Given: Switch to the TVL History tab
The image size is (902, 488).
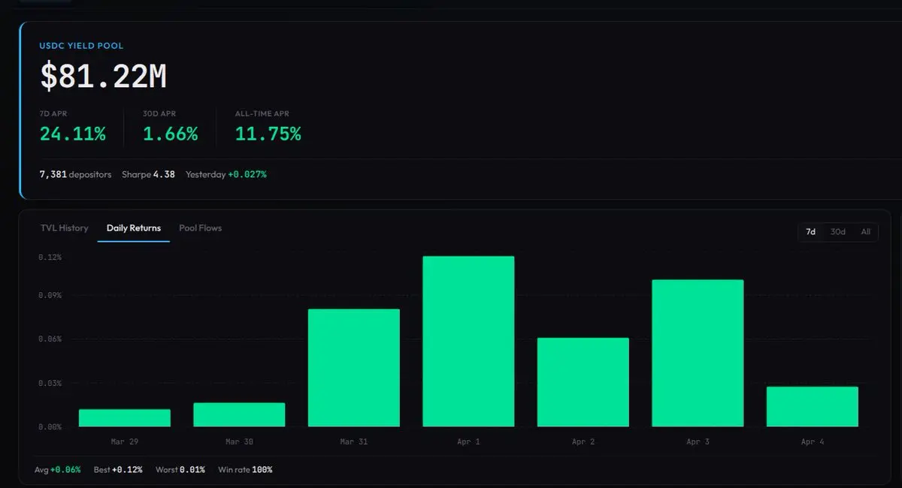Looking at the screenshot, I should point(64,228).
